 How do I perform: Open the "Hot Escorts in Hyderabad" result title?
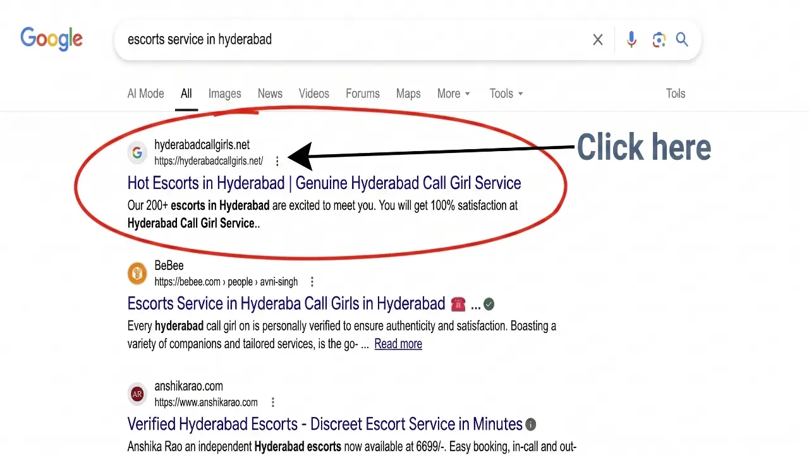click(x=324, y=183)
